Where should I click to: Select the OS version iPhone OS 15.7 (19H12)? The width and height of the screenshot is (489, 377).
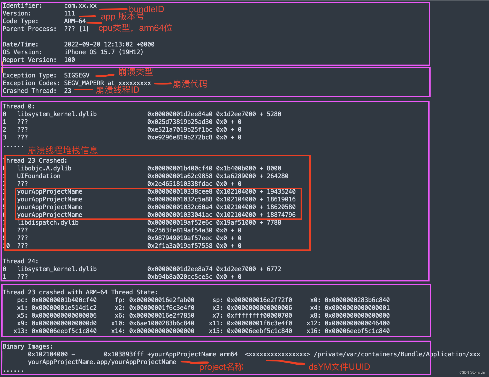104,52
